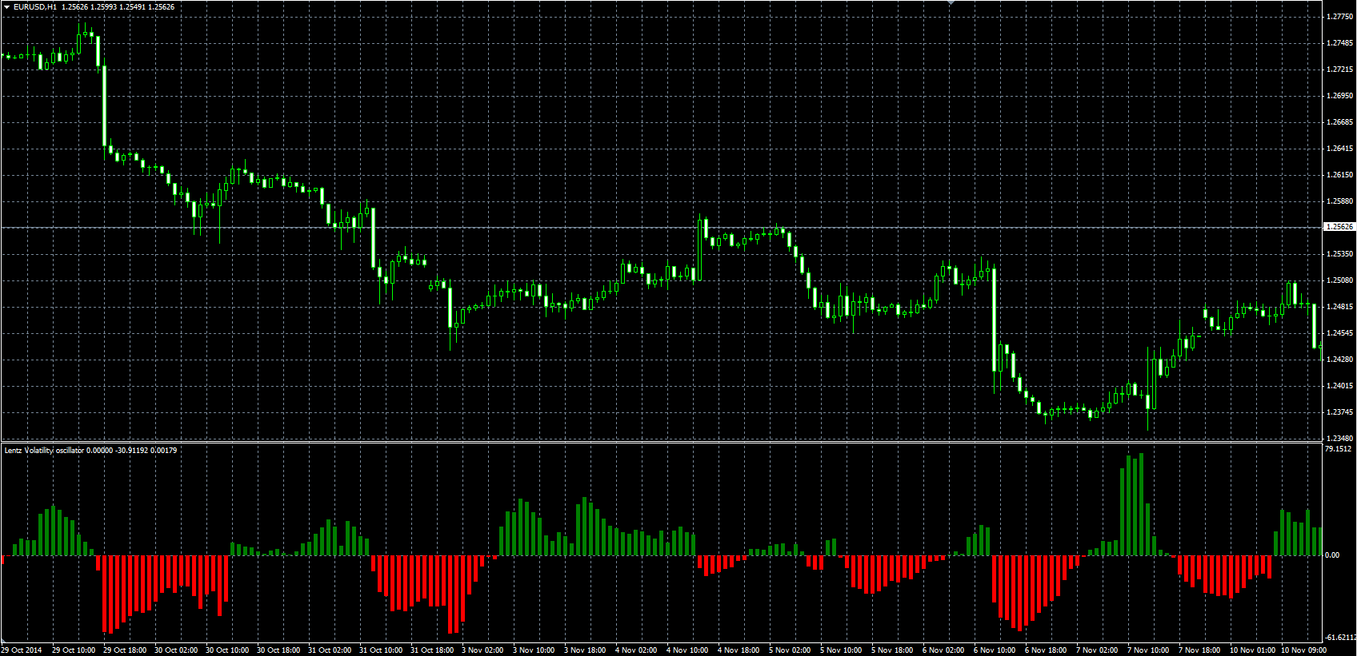Viewport: 1357px width, 656px height.
Task: Click the oscillator scale value -61.6211
Action: tap(1340, 638)
